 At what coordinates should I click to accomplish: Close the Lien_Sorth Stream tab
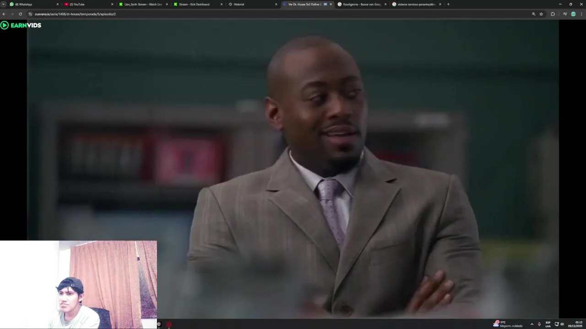pyautogui.click(x=167, y=4)
